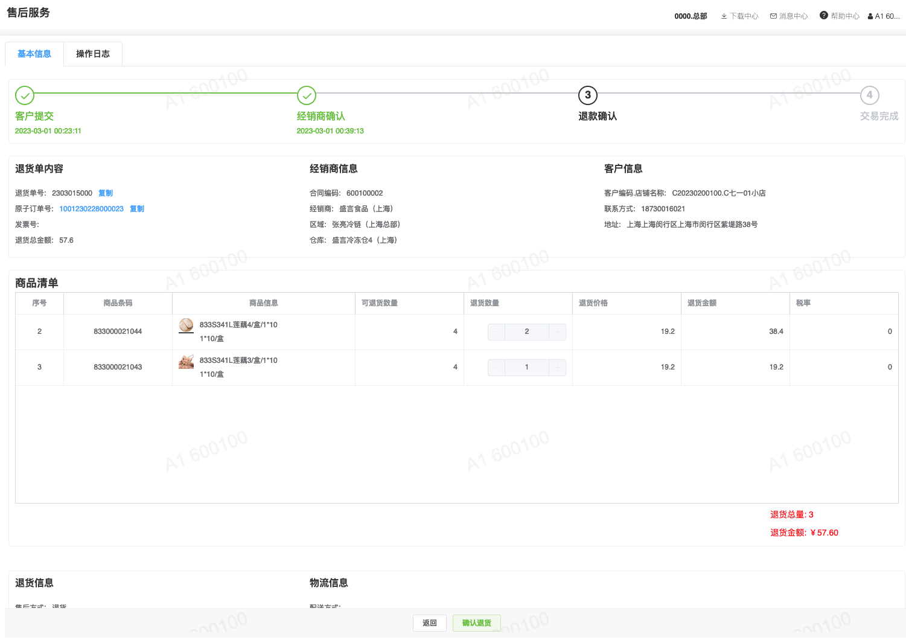Click the 退货金额: ￥57.60 summary
Viewport: 906px width, 640px height.
tap(804, 533)
